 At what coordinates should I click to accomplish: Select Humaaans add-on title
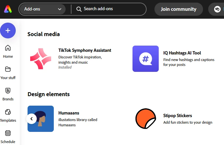tap(69, 113)
